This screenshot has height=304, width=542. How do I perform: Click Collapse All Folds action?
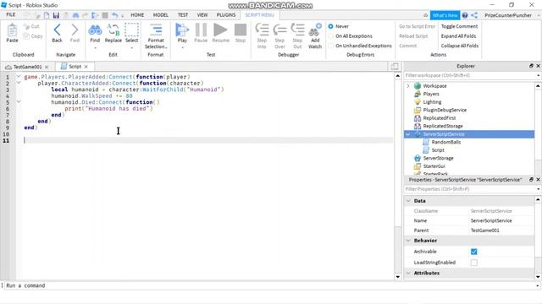(x=460, y=46)
